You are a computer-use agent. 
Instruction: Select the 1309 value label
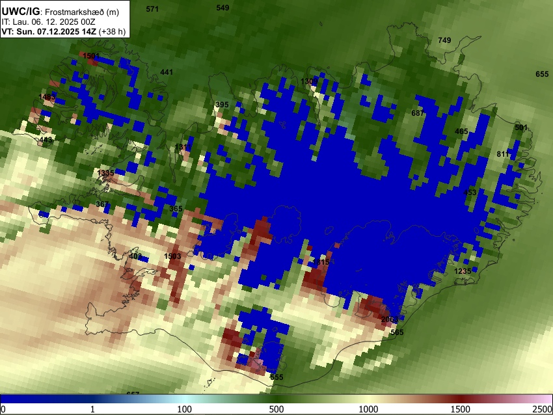(309, 81)
